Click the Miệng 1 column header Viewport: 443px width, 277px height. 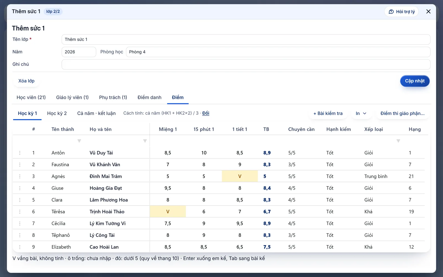(168, 129)
